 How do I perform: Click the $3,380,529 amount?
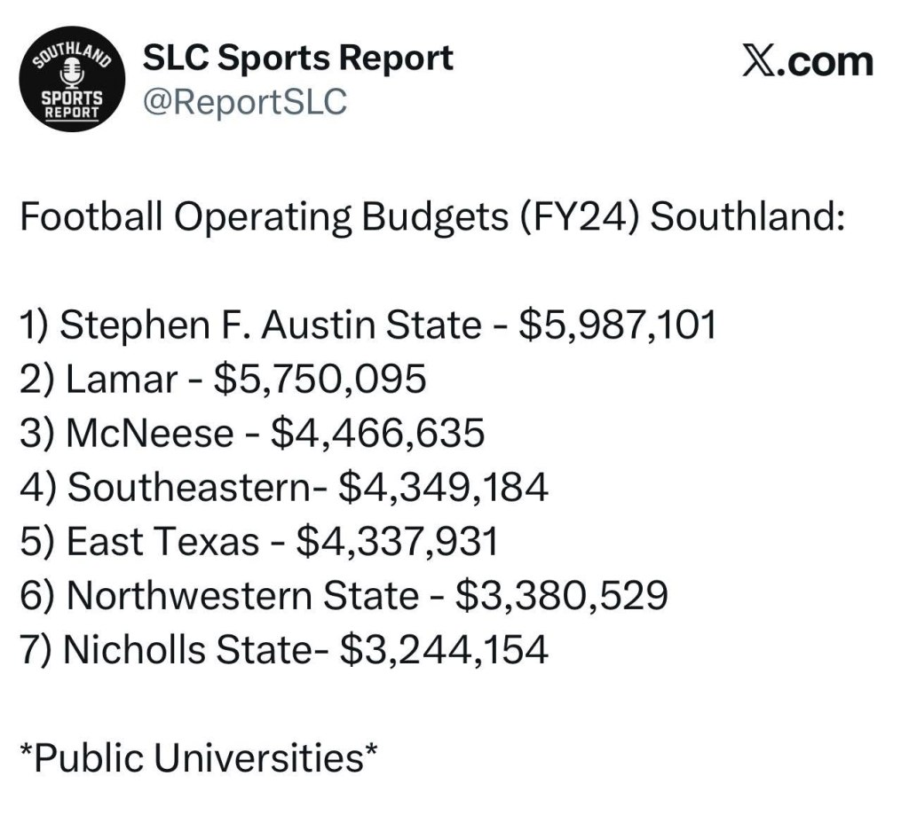click(x=562, y=595)
